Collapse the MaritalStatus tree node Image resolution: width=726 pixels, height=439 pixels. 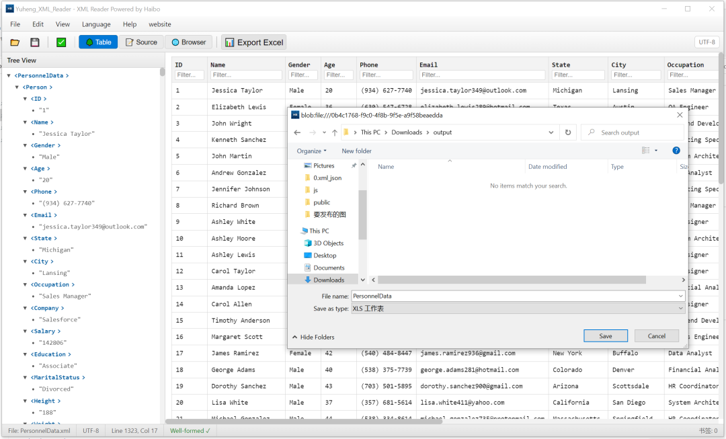[25, 377]
